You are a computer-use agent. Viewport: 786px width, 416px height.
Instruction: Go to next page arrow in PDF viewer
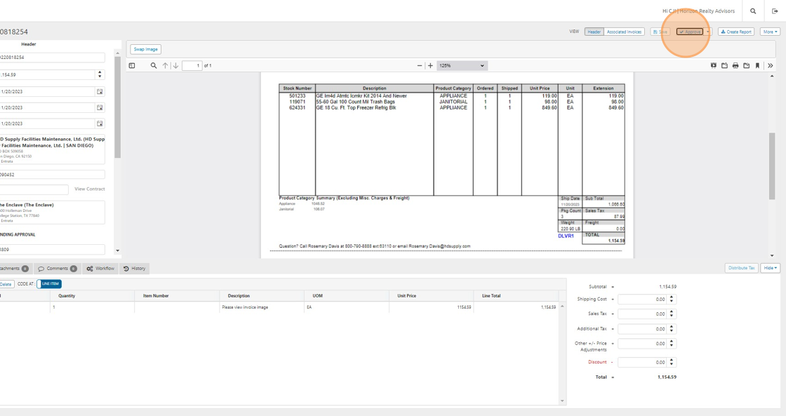pyautogui.click(x=176, y=66)
